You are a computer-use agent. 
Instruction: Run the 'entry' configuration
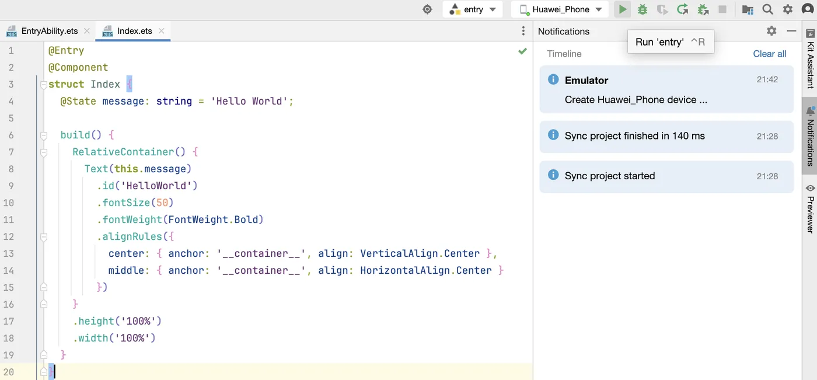623,9
